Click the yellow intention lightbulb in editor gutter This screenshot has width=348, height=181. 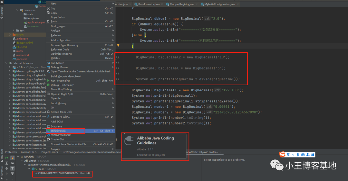[x=118, y=46]
